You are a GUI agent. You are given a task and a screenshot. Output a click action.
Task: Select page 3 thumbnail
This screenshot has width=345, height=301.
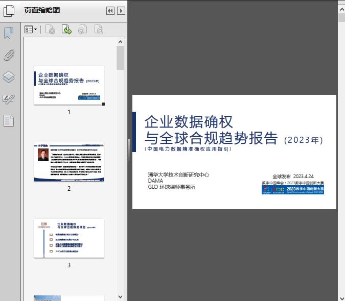69,238
